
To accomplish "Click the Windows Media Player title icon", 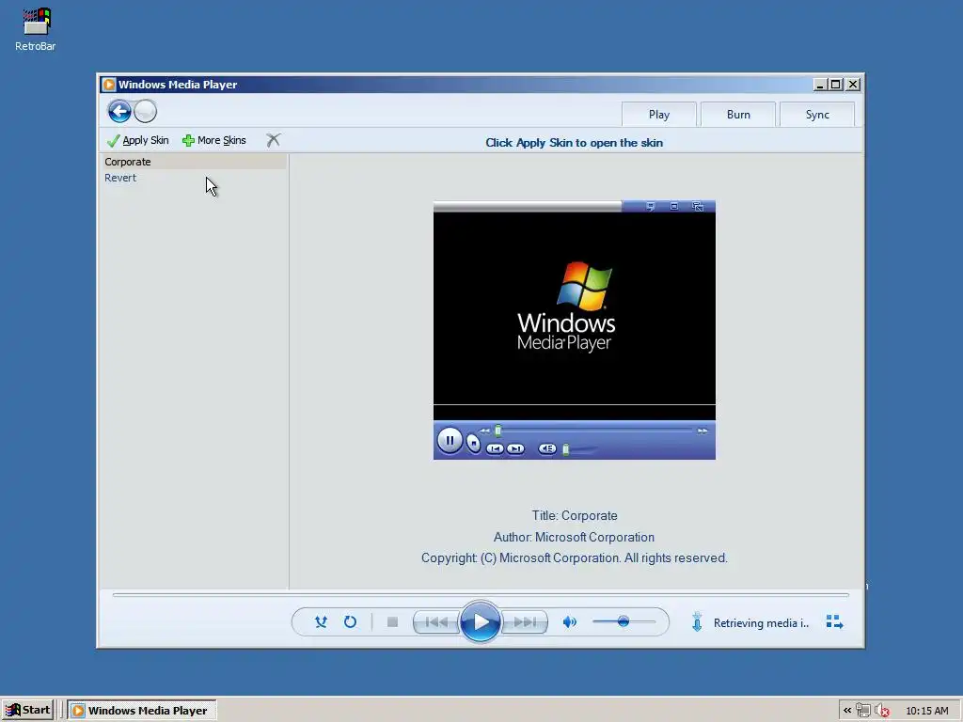I will (x=109, y=84).
